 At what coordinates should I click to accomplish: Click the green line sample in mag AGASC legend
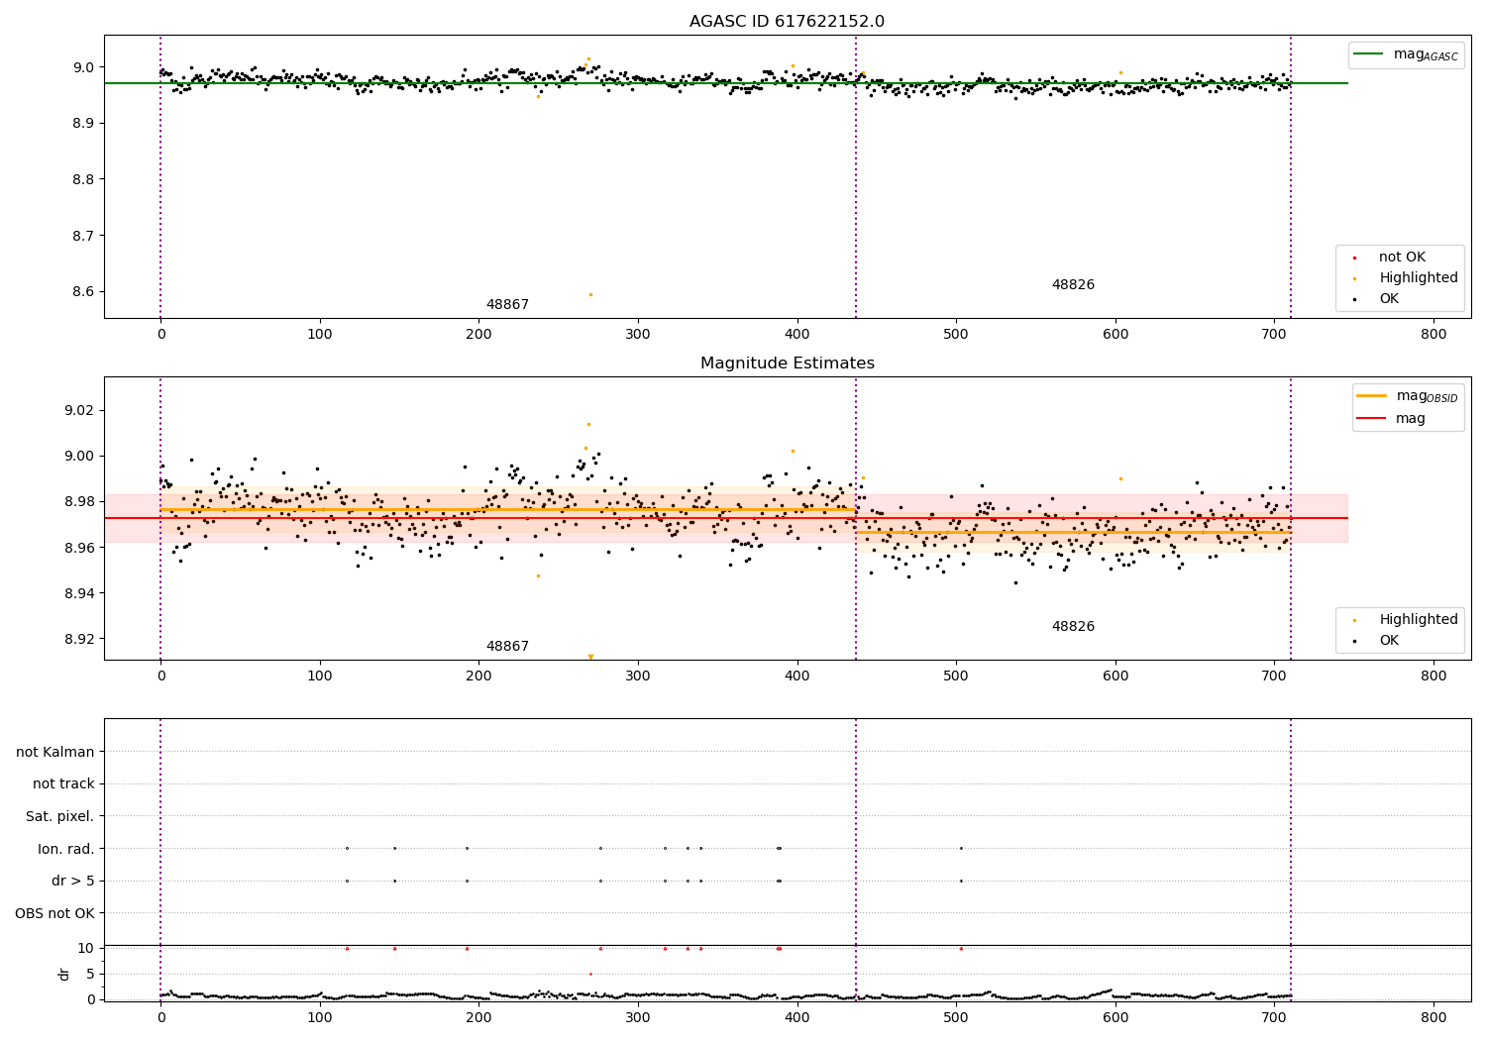point(1369,54)
